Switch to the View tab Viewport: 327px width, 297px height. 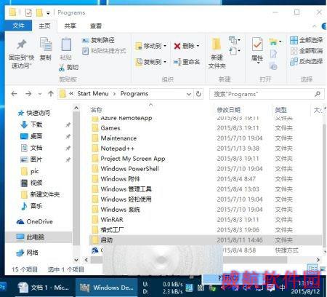pos(96,26)
